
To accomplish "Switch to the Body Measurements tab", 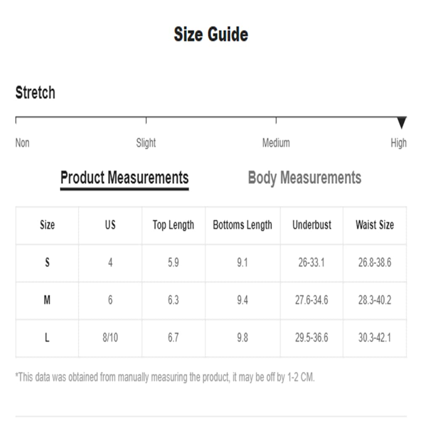I will pyautogui.click(x=304, y=178).
